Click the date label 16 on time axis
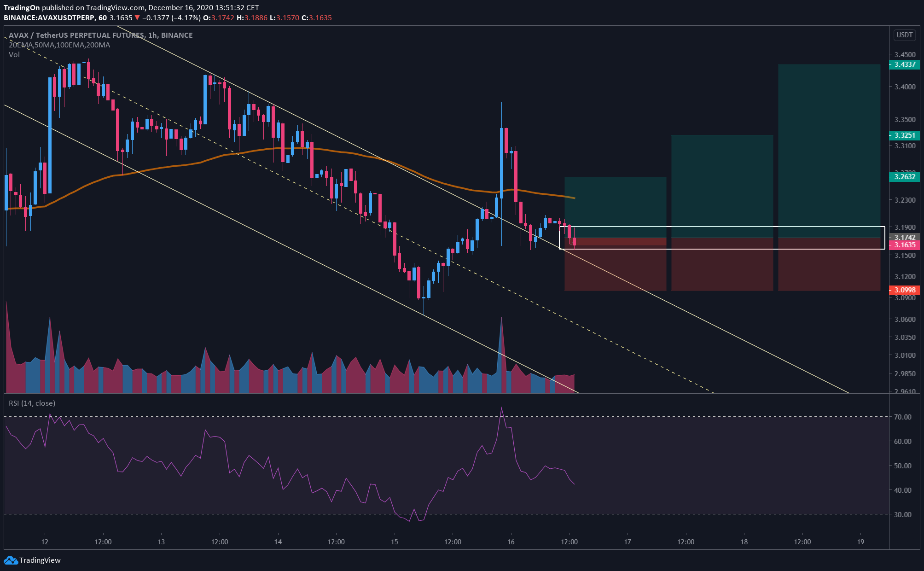The width and height of the screenshot is (924, 571). point(511,542)
